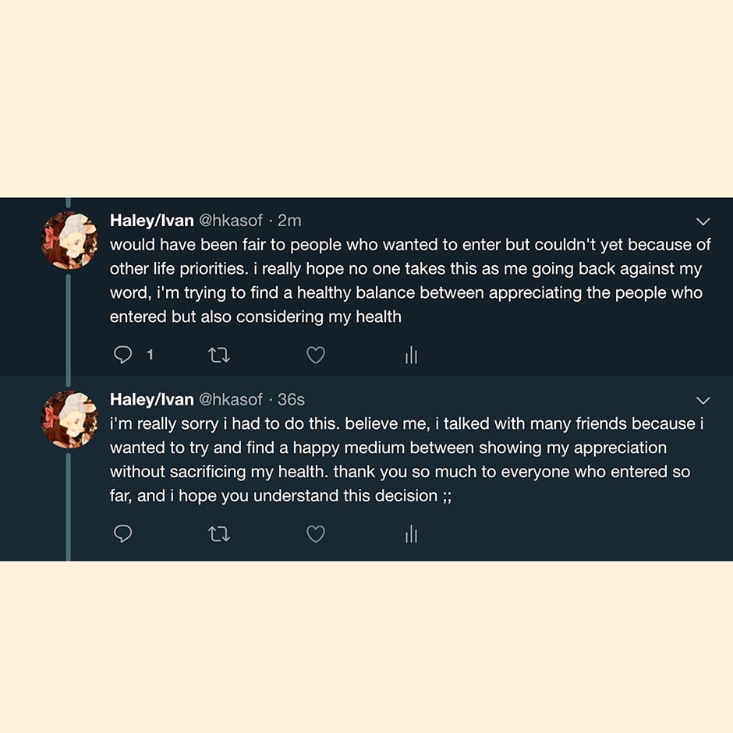Open the first tweet's chevron dropdown menu
733x733 pixels.
[703, 221]
